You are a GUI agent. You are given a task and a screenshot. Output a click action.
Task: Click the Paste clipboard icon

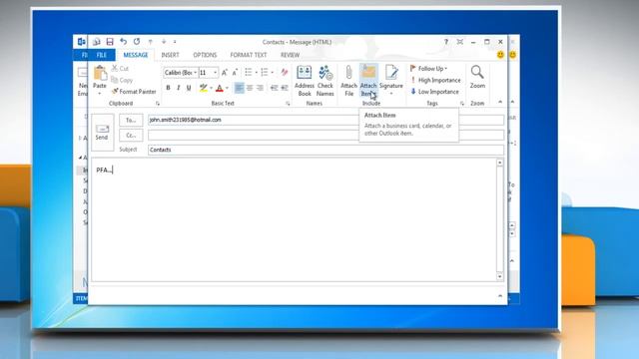[x=100, y=73]
